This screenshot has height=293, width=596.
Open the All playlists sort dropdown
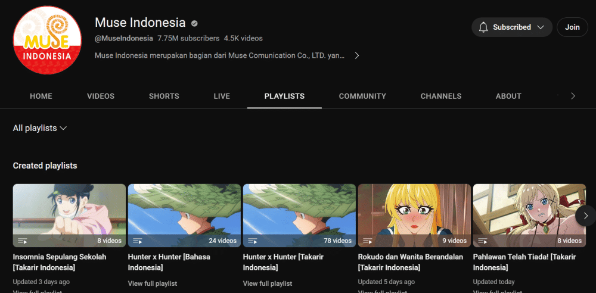tap(40, 128)
